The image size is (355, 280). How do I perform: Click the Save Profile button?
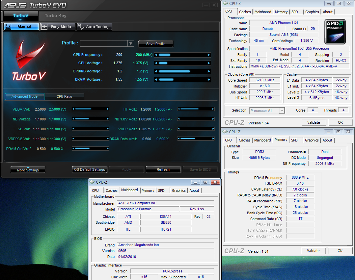click(155, 44)
